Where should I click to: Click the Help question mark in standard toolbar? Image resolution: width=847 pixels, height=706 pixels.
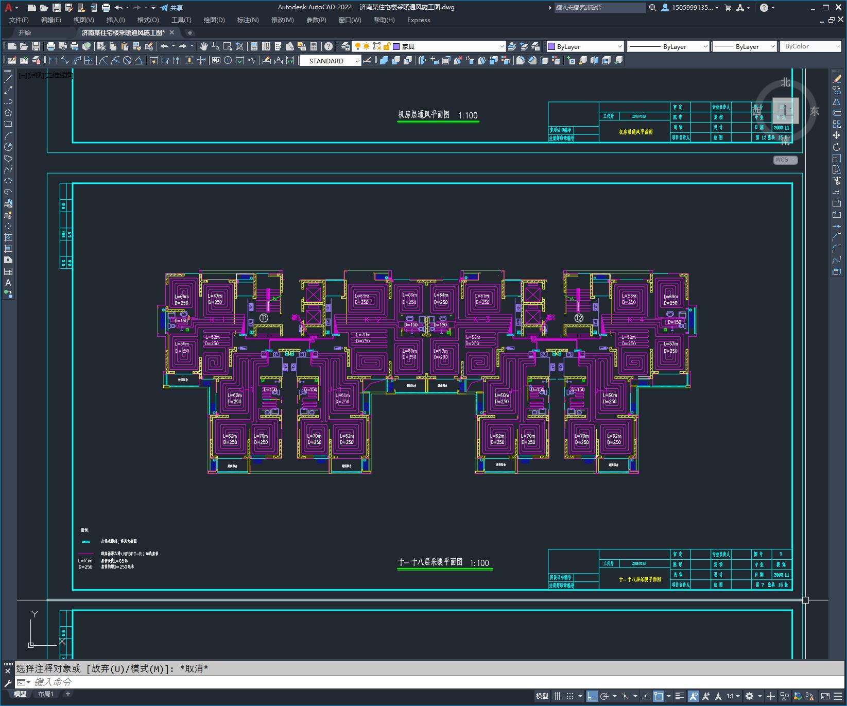point(329,46)
